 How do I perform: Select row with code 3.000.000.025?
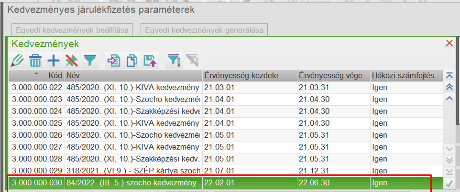226,123
